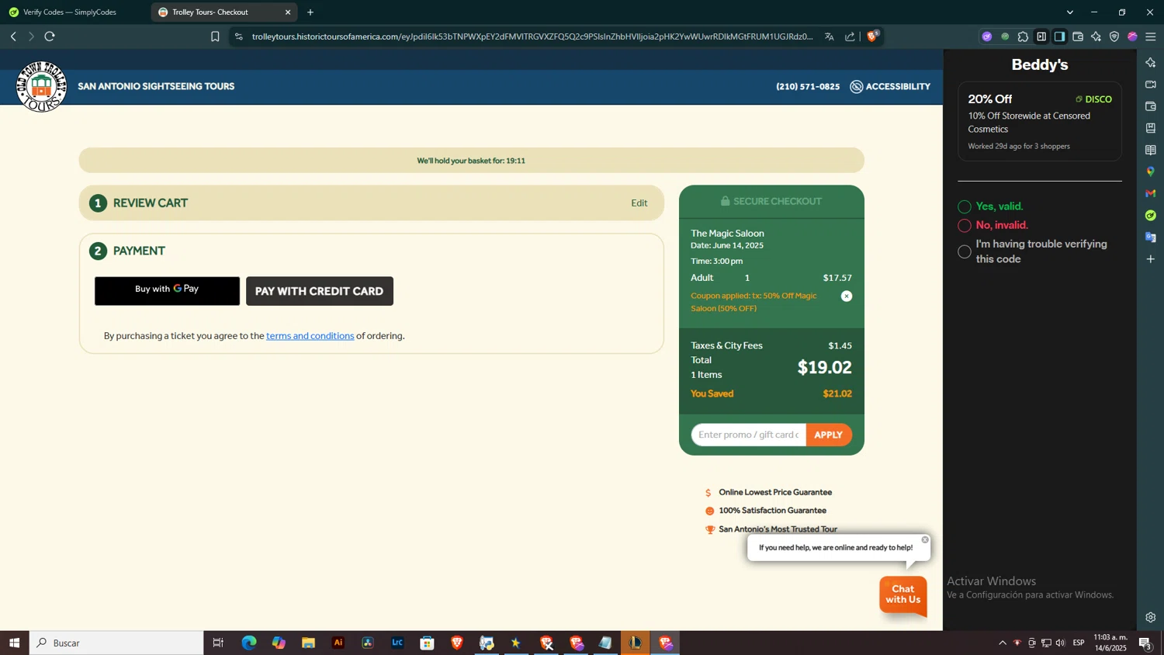Select the 'Yes, valid.' radio option

tap(965, 206)
